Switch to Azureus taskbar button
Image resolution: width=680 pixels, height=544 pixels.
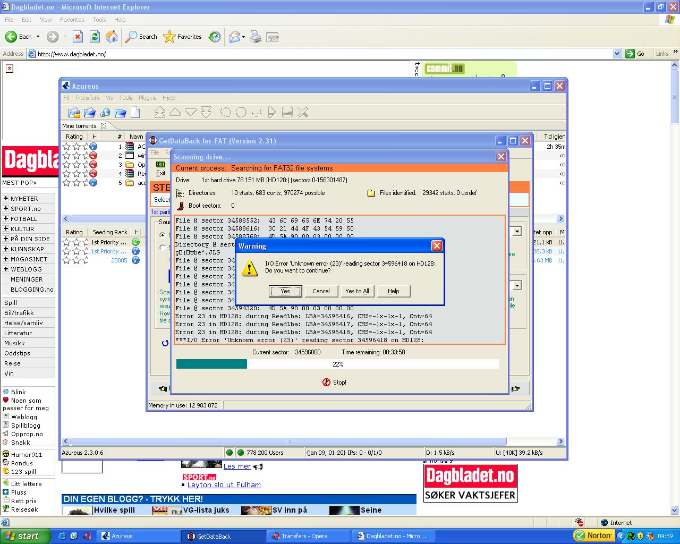click(137, 536)
